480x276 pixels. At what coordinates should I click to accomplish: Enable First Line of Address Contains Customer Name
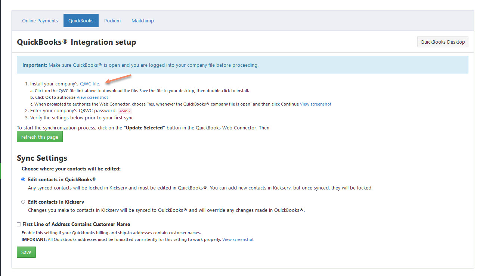tap(19, 224)
